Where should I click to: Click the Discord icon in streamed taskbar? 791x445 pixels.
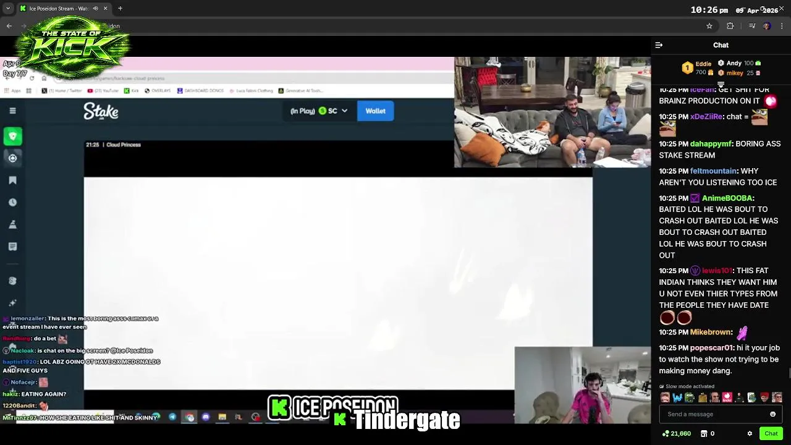pyautogui.click(x=206, y=417)
